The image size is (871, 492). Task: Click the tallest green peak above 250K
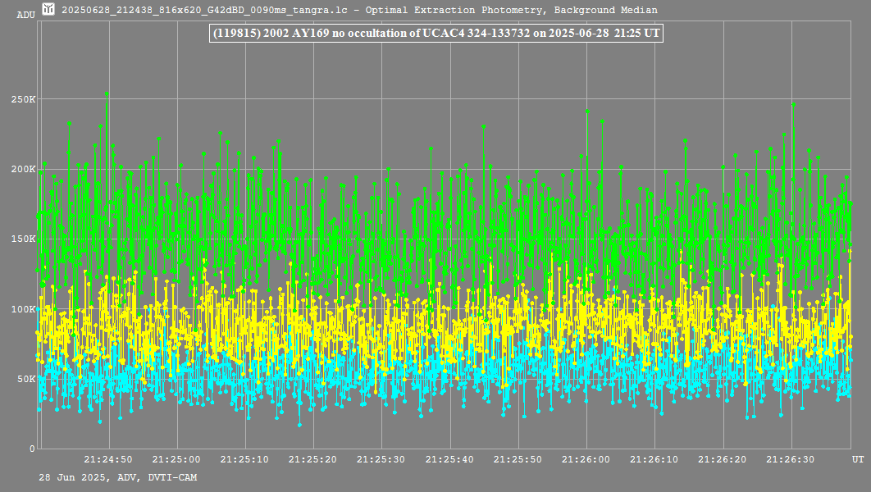pyautogui.click(x=107, y=93)
